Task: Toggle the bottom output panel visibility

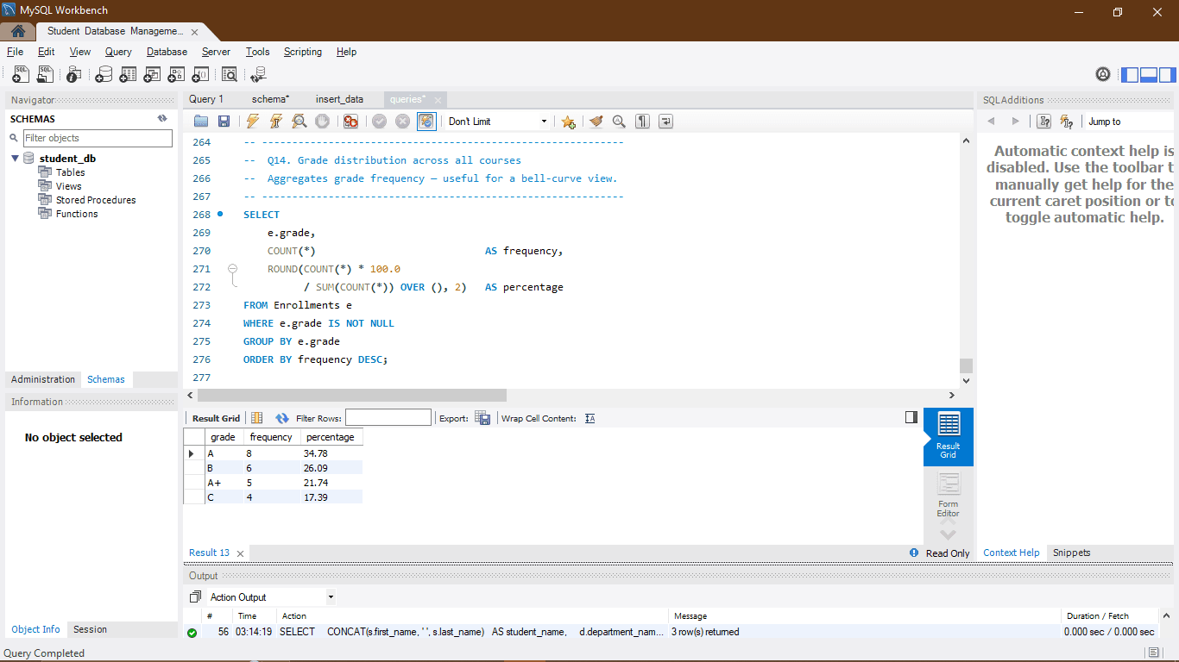Action: [1148, 75]
